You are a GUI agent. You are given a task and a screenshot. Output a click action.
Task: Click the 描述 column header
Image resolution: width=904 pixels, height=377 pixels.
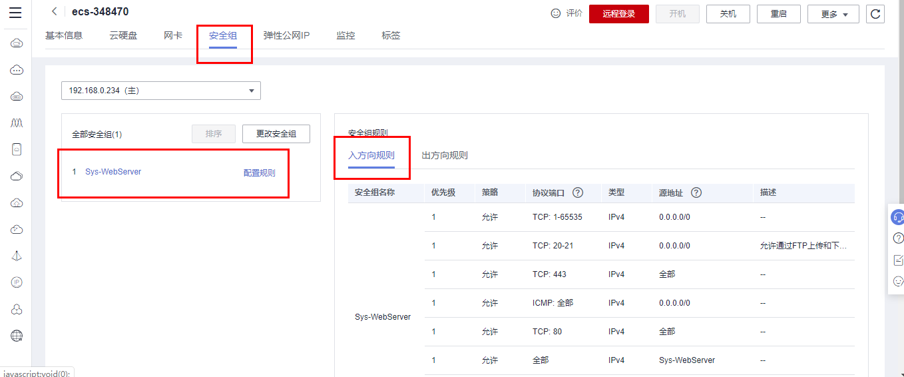coord(768,192)
